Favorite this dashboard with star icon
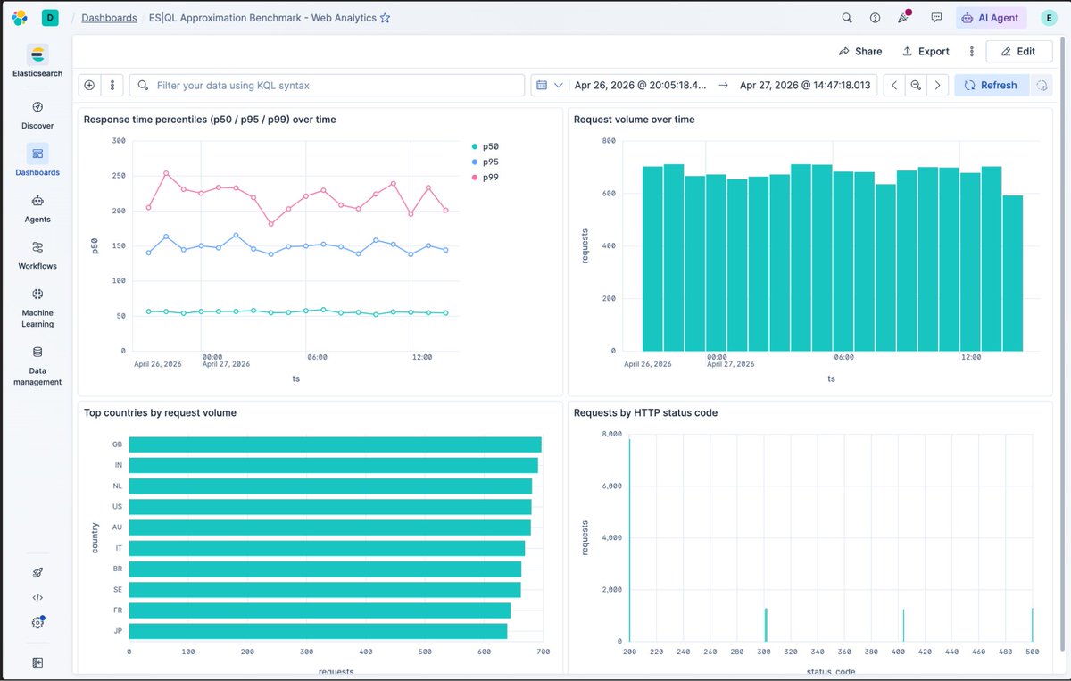Image resolution: width=1071 pixels, height=681 pixels. [385, 18]
